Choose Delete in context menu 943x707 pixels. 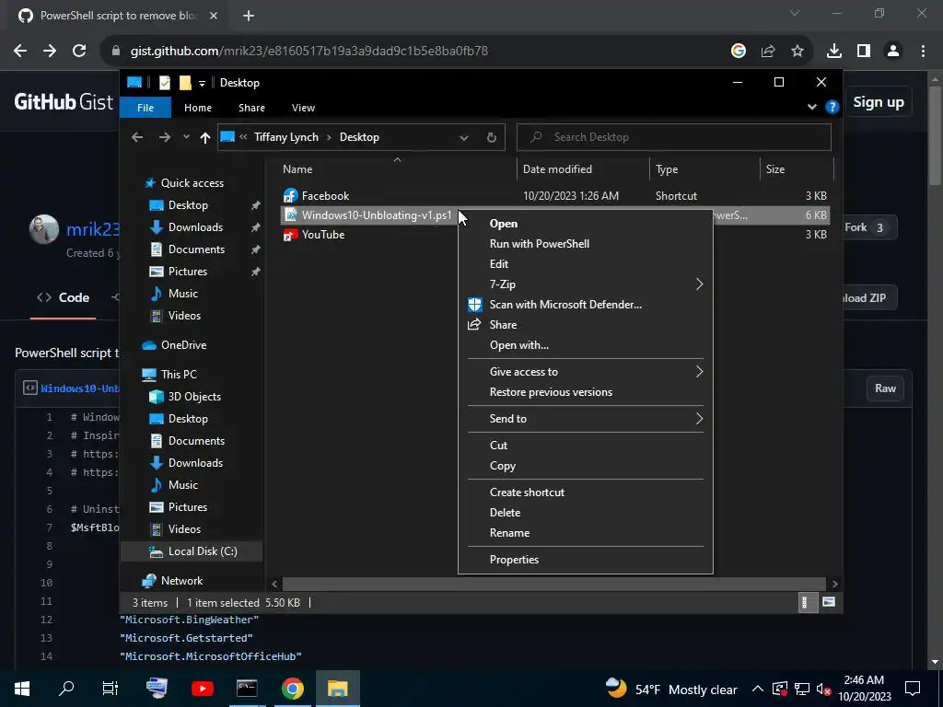pyautogui.click(x=505, y=512)
